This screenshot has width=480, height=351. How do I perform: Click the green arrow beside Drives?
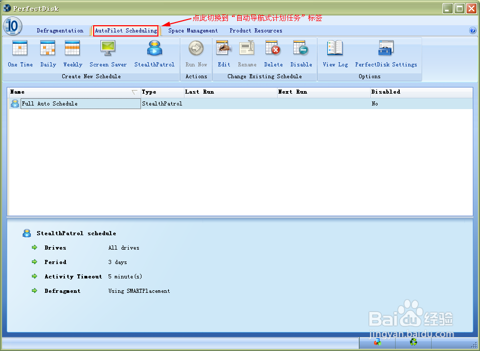tap(34, 247)
